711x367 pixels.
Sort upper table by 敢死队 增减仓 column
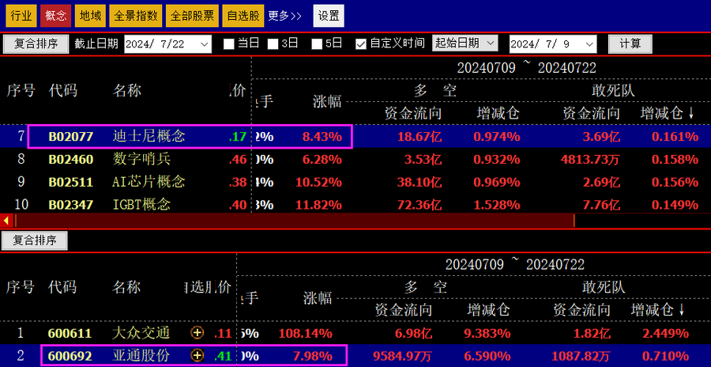(x=667, y=114)
